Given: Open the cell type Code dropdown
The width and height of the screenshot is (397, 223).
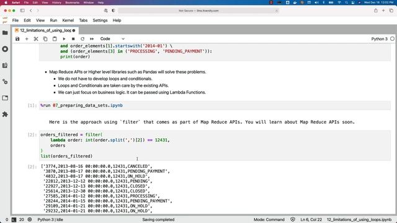Looking at the screenshot, I should coord(112,39).
